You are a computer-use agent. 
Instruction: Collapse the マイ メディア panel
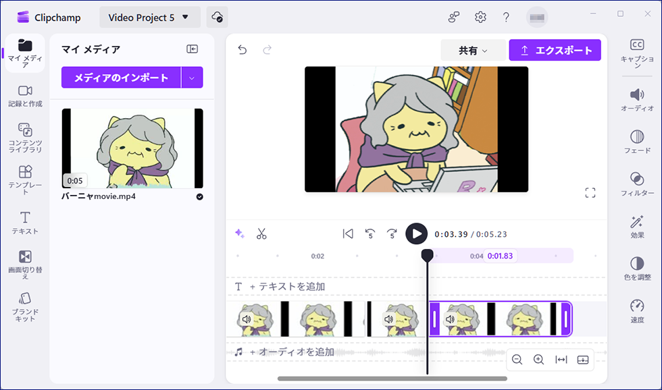(193, 49)
